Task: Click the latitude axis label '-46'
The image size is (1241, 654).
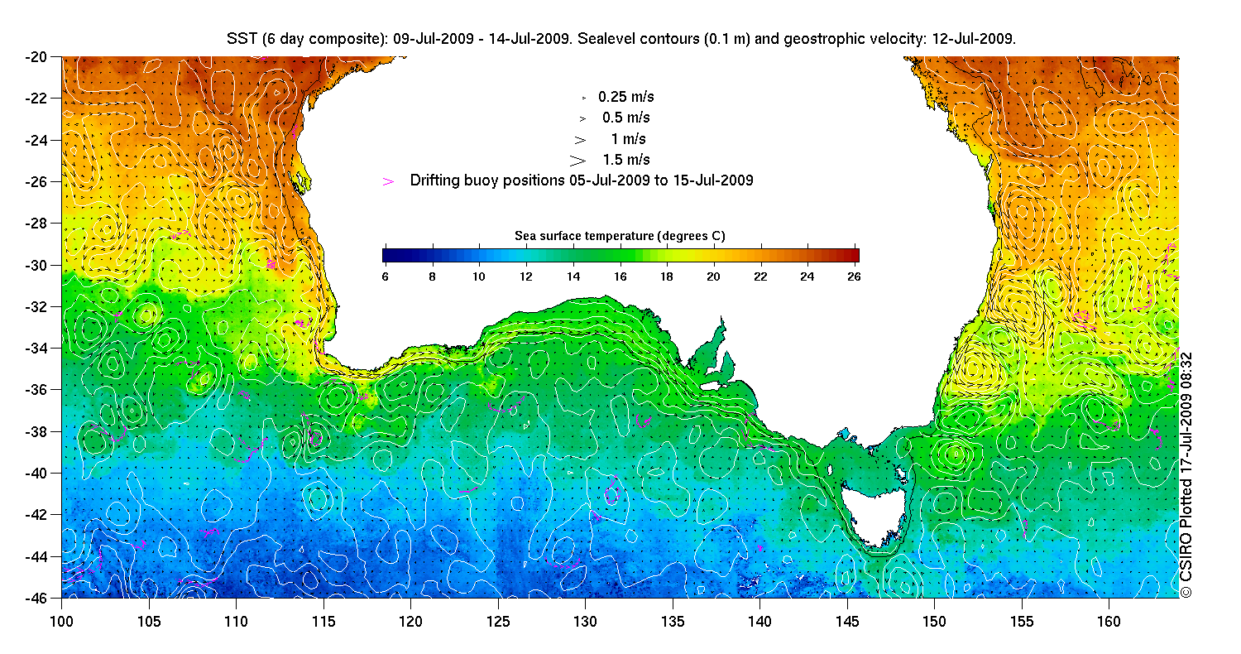Action: pyautogui.click(x=36, y=598)
